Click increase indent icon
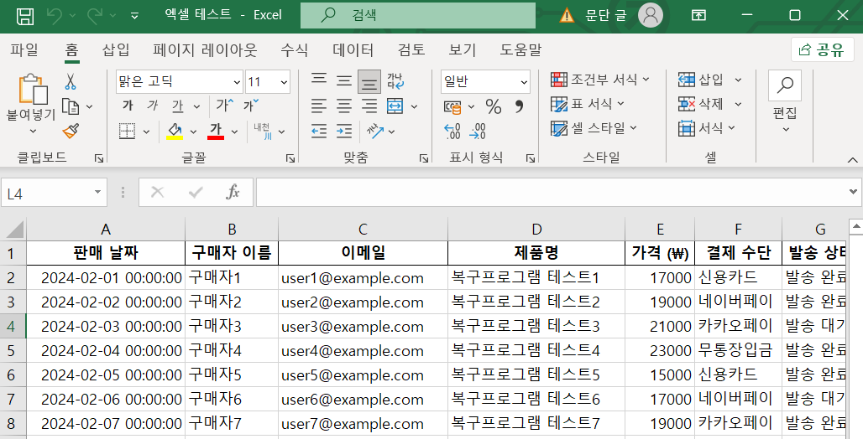863x439 pixels. coord(344,131)
